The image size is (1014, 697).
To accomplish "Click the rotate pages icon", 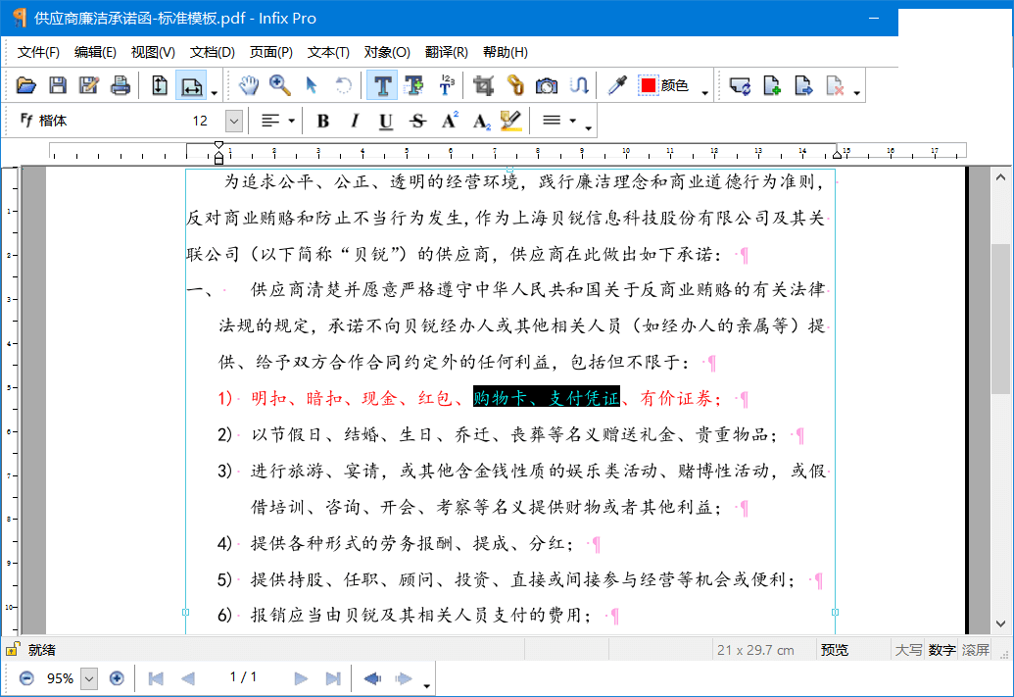I will tap(740, 85).
